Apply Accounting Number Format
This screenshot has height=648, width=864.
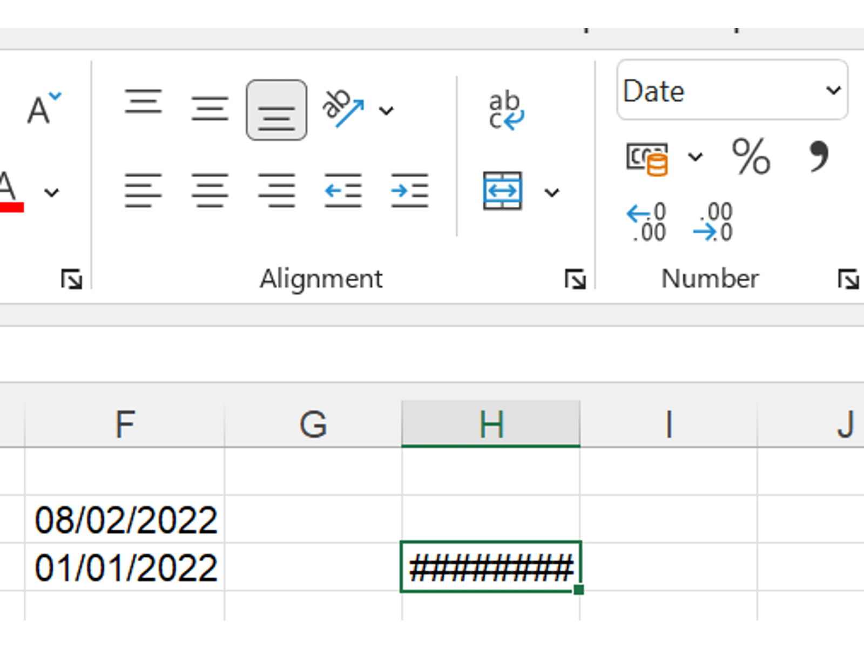[x=647, y=158]
